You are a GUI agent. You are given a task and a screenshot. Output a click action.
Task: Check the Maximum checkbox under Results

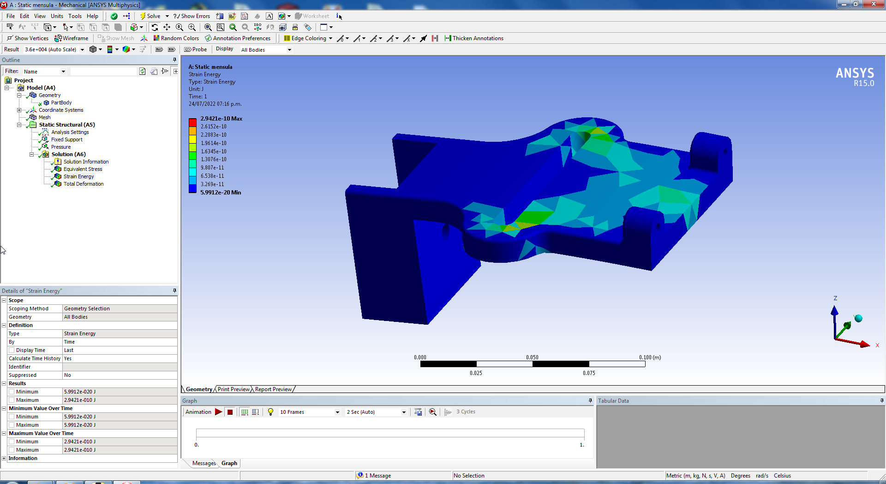(x=12, y=400)
